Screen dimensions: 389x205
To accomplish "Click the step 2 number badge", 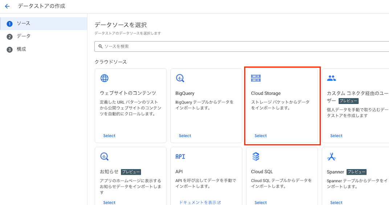I will [x=9, y=37].
